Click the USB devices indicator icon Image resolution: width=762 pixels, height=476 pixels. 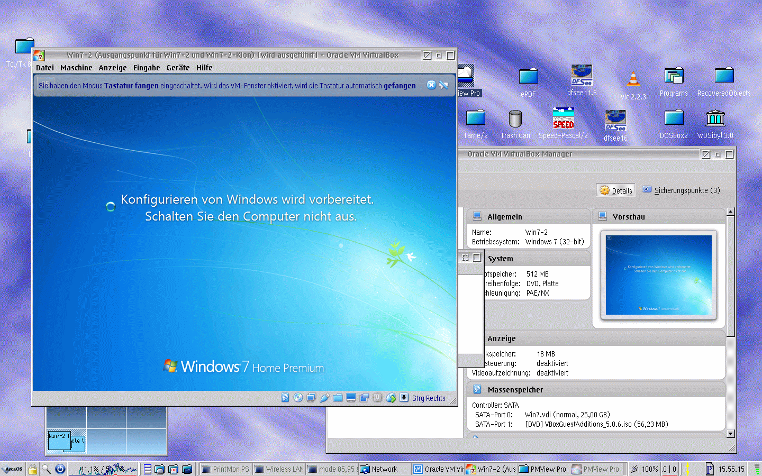point(324,398)
